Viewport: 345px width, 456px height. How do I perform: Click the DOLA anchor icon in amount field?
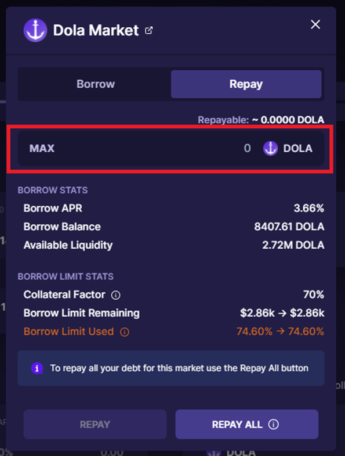click(270, 148)
